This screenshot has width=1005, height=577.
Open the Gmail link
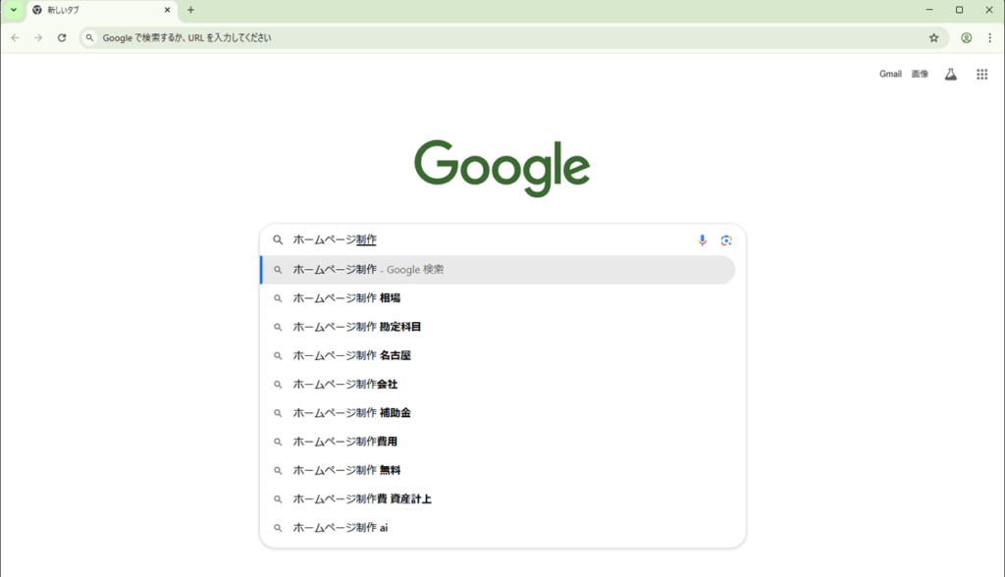890,75
